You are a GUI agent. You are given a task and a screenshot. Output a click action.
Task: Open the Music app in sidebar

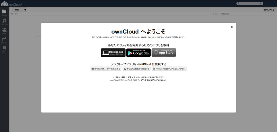pos(4,22)
